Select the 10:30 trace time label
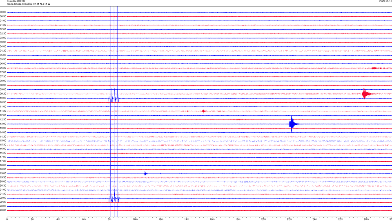Screen dimensions: 392x221 coord(3,102)
